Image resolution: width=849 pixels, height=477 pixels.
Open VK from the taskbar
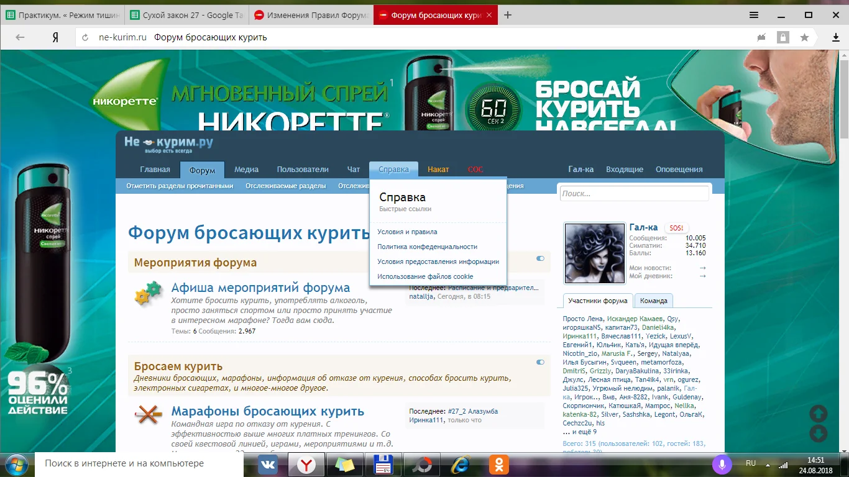[x=268, y=464]
